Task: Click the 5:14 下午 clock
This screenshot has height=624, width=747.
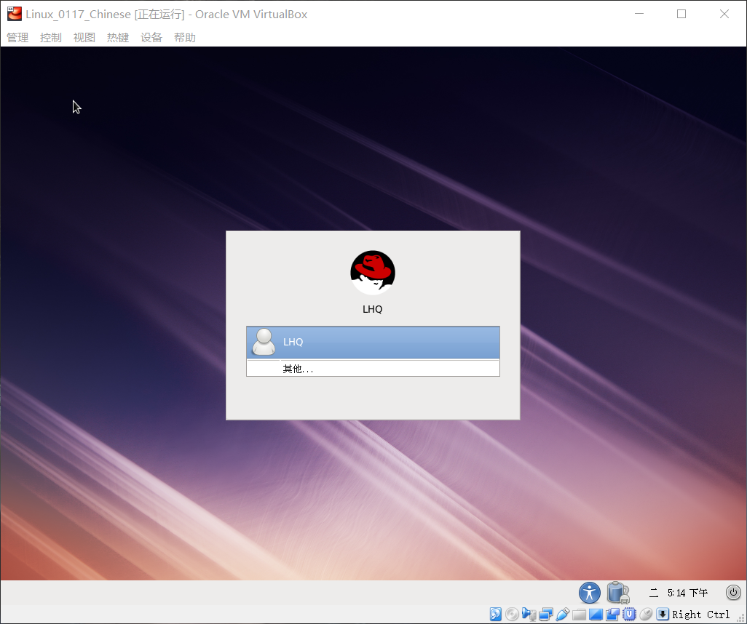Action: tap(687, 593)
